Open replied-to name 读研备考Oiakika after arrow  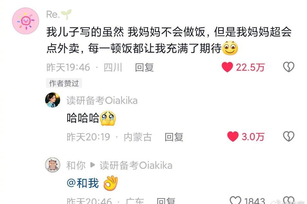tap(136, 166)
